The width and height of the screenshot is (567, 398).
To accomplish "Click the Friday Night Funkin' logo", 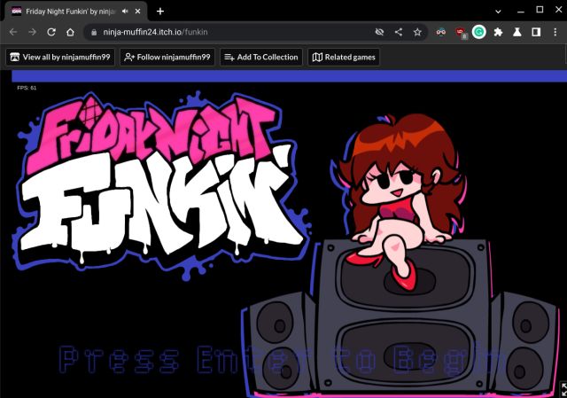I will 161,185.
